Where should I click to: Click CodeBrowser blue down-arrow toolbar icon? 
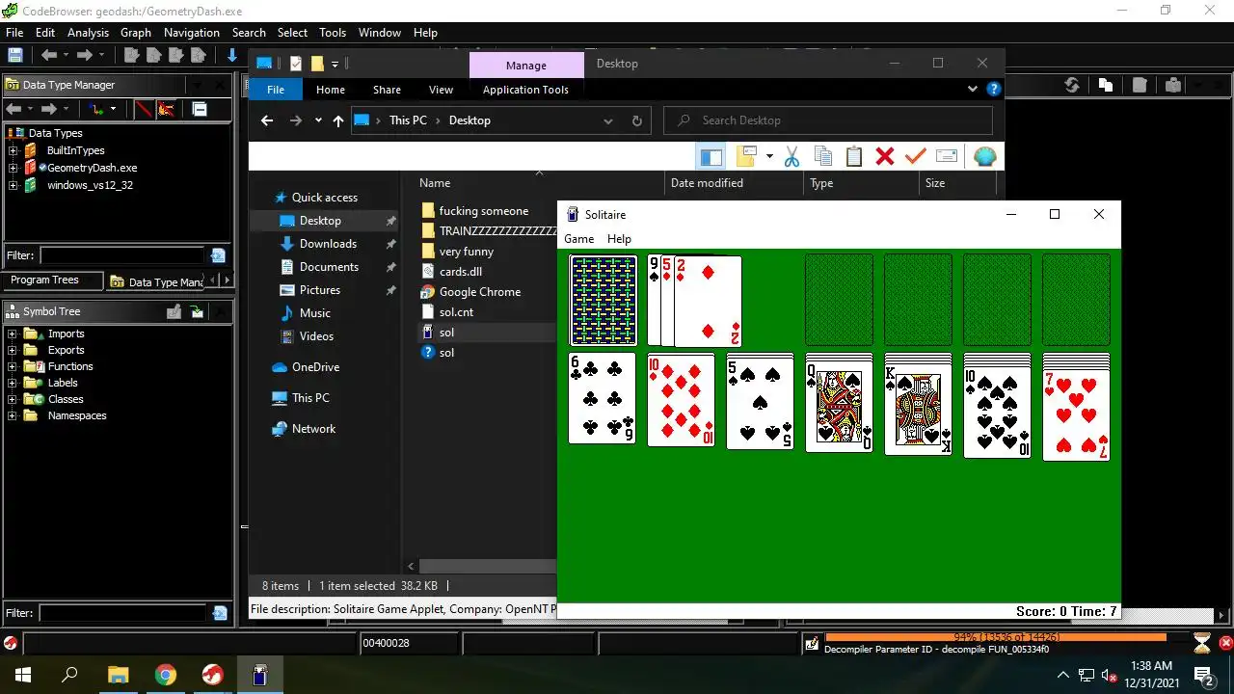[232, 56]
